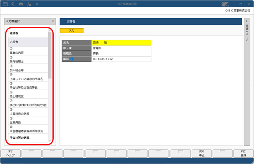Select ⑥ 売上構成比 in the list

[x=28, y=94]
